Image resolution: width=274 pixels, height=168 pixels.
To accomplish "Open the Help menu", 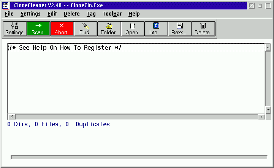I will pyautogui.click(x=134, y=14).
